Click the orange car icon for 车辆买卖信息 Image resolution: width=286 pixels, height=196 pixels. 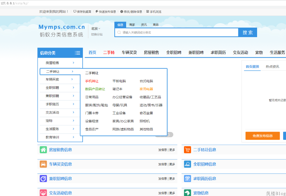[43, 164]
